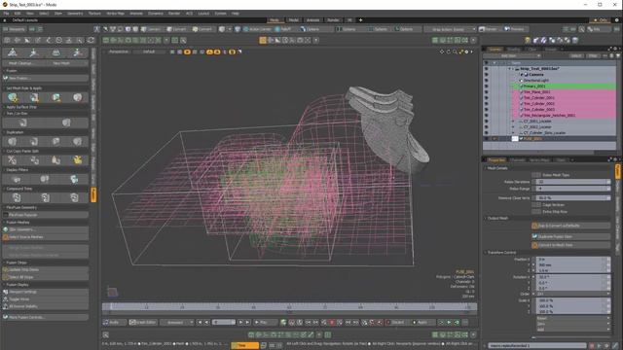The image size is (623, 350).
Task: Click the viewport rotate navigation icon
Action: pyautogui.click(x=448, y=52)
